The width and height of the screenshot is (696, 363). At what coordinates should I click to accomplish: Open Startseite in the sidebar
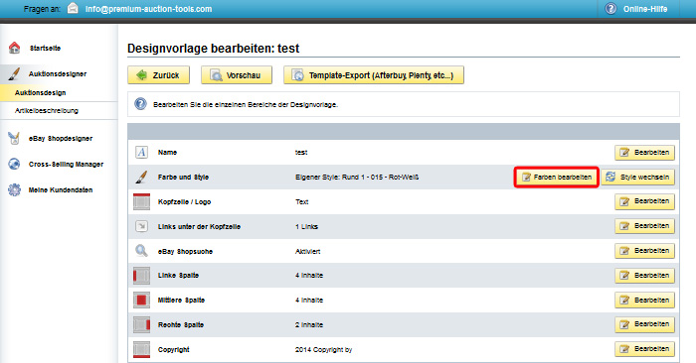(45, 48)
